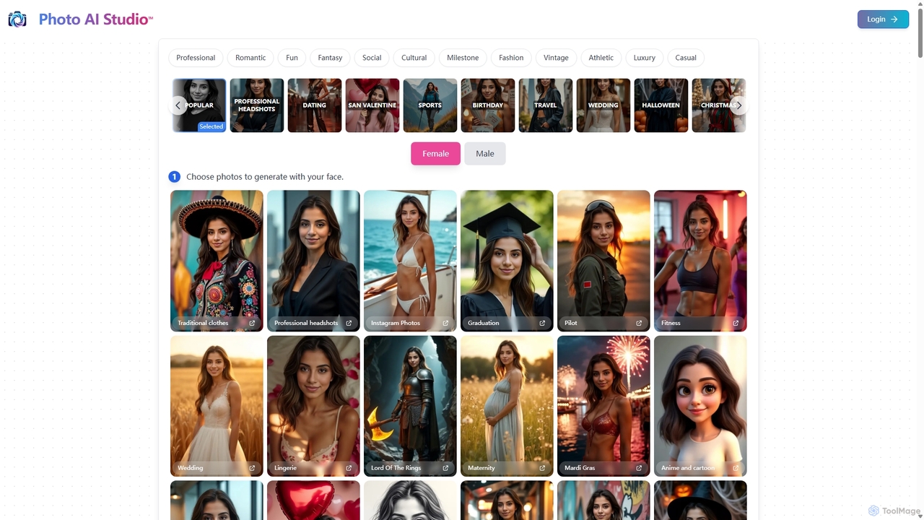Pick the Fitness photo
924x520 pixels.
pos(700,261)
